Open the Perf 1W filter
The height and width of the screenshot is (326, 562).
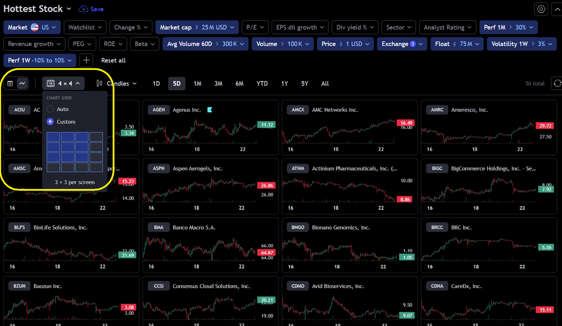coord(40,60)
